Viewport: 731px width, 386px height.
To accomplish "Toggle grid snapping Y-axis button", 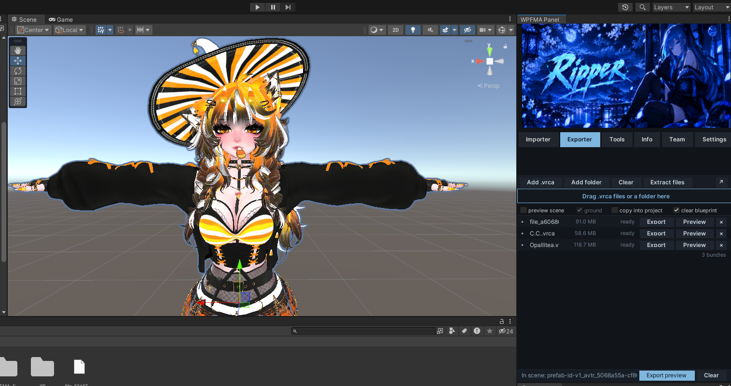I will (100, 30).
